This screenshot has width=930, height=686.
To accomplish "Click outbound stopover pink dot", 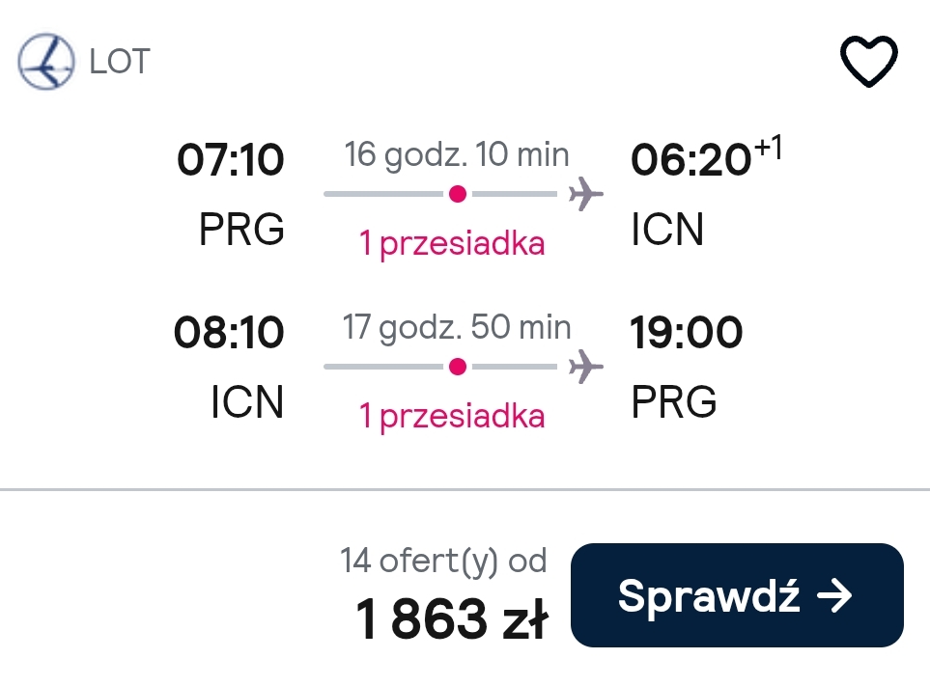I will [458, 194].
